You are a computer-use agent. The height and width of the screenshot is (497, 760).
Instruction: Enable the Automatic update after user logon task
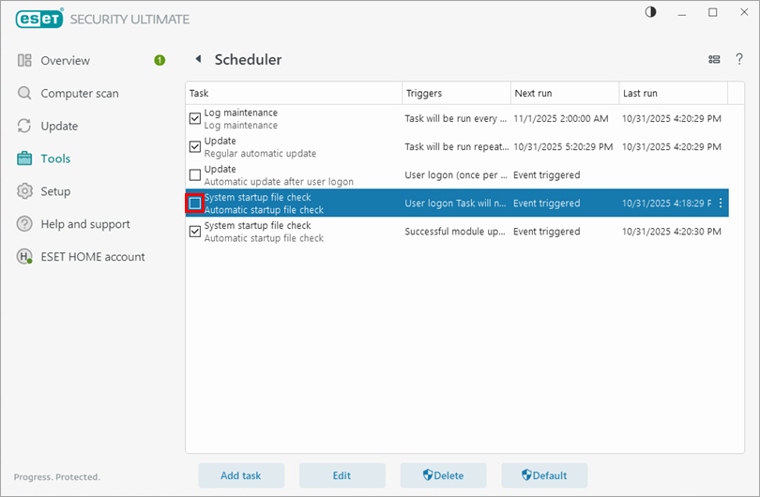point(195,174)
